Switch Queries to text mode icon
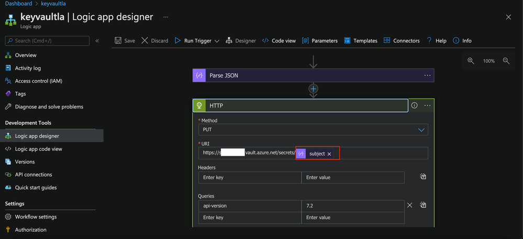Screen dimensions: 523x239 423,205
